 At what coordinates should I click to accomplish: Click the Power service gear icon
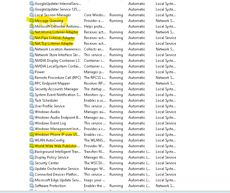click(x=32, y=72)
